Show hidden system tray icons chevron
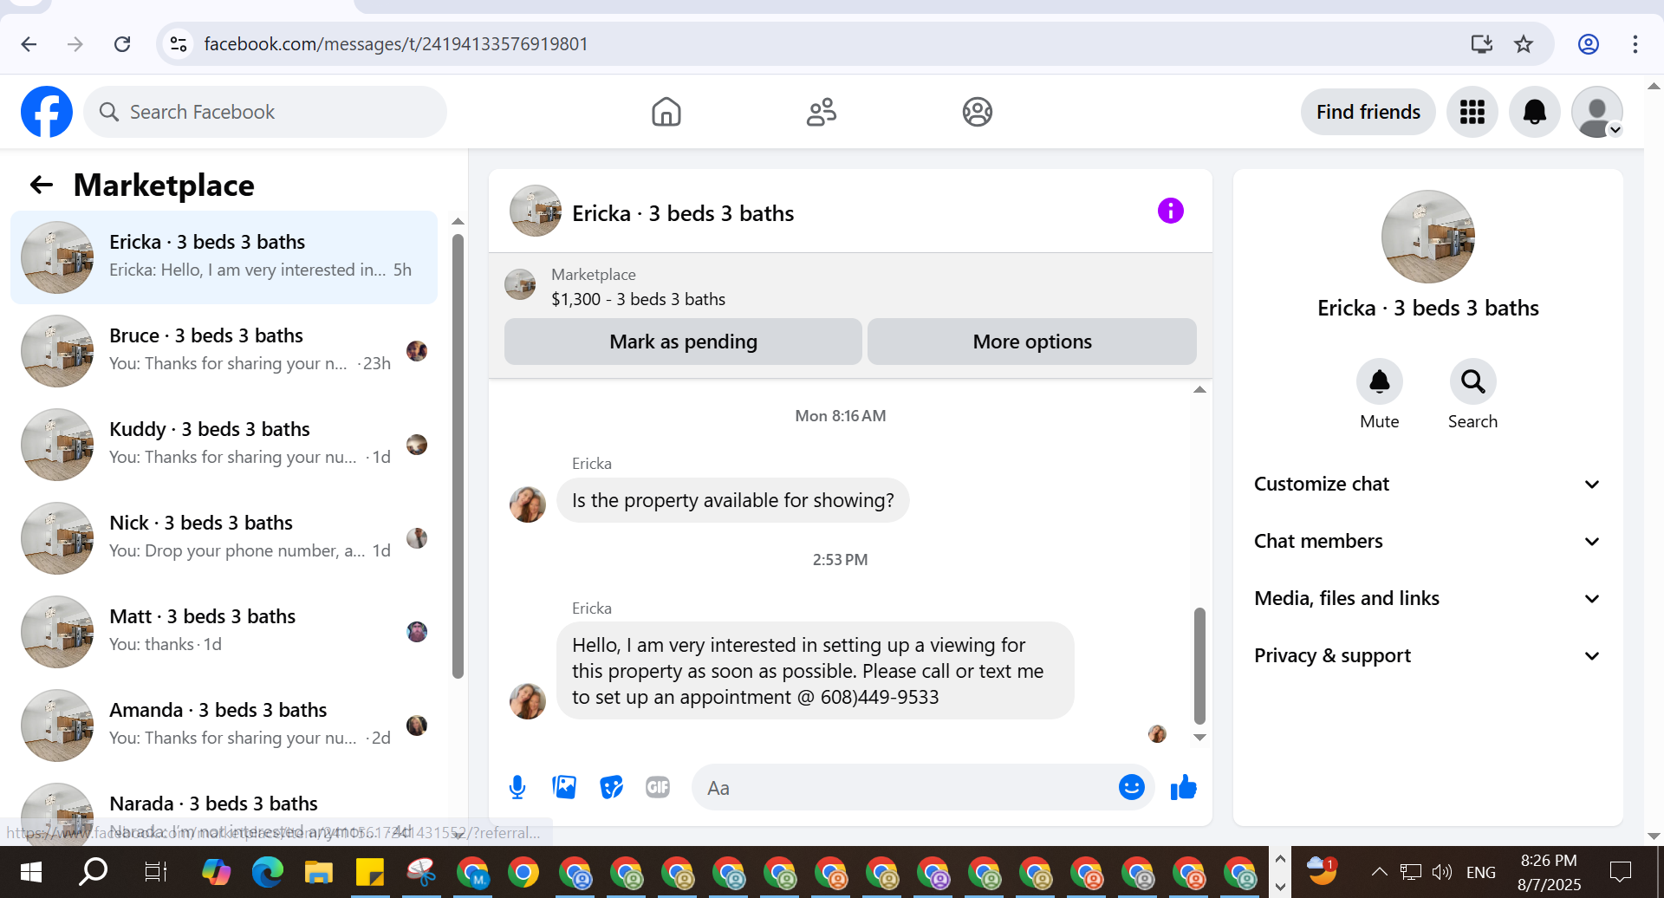This screenshot has height=898, width=1664. (1379, 872)
